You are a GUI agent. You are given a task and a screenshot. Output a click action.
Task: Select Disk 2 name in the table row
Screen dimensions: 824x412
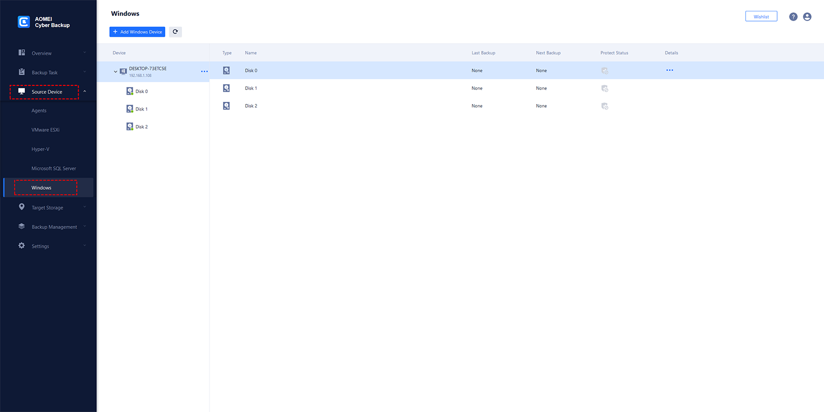point(251,106)
